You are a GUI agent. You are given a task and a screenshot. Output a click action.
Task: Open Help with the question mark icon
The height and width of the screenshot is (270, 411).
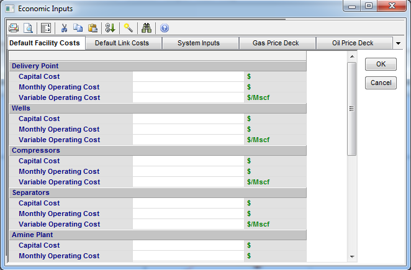165,28
